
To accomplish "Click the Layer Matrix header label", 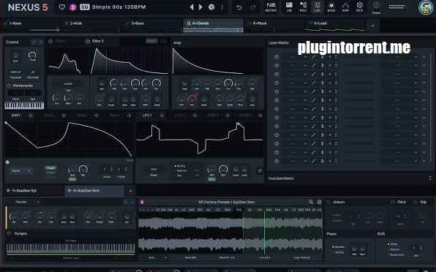I will 279,43.
